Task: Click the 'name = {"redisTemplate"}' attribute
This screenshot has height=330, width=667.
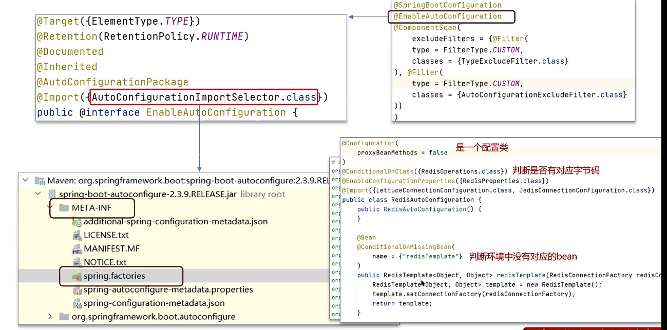Action: [x=417, y=256]
